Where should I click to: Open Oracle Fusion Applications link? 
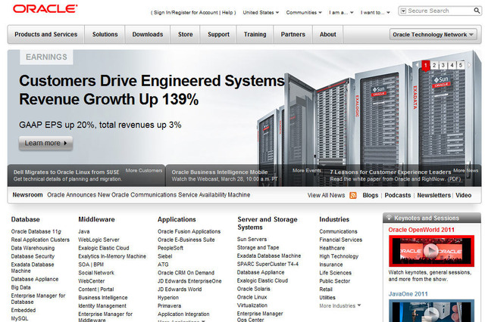click(189, 231)
